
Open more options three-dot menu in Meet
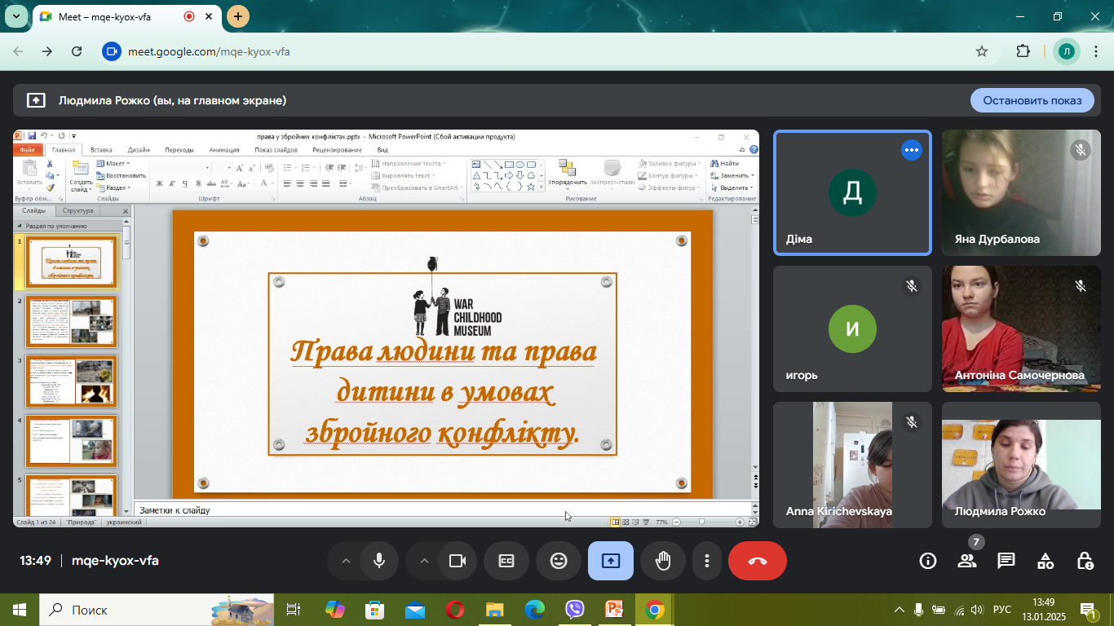pos(707,561)
